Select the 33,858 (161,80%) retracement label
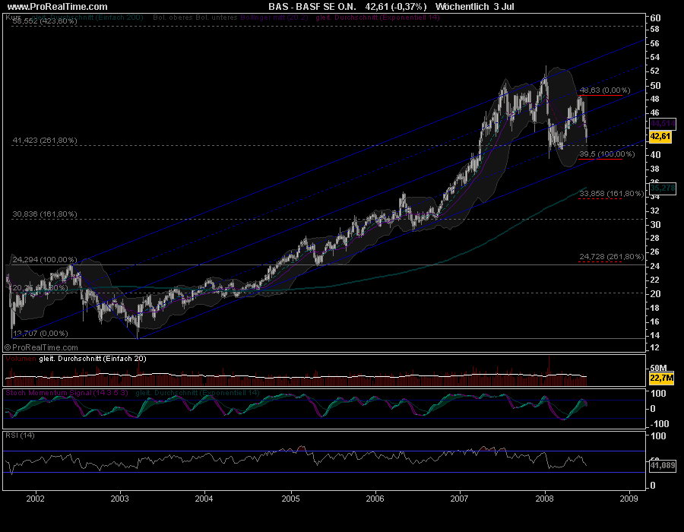Screen dimensions: 684x532 611,193
